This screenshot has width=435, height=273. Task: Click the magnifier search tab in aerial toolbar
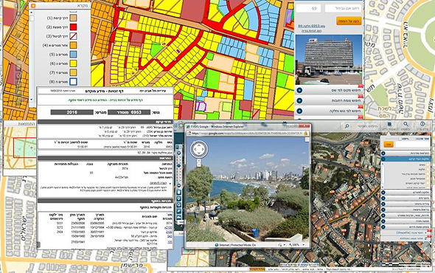coord(406,124)
